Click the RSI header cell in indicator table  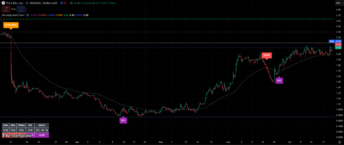[x=30, y=125]
